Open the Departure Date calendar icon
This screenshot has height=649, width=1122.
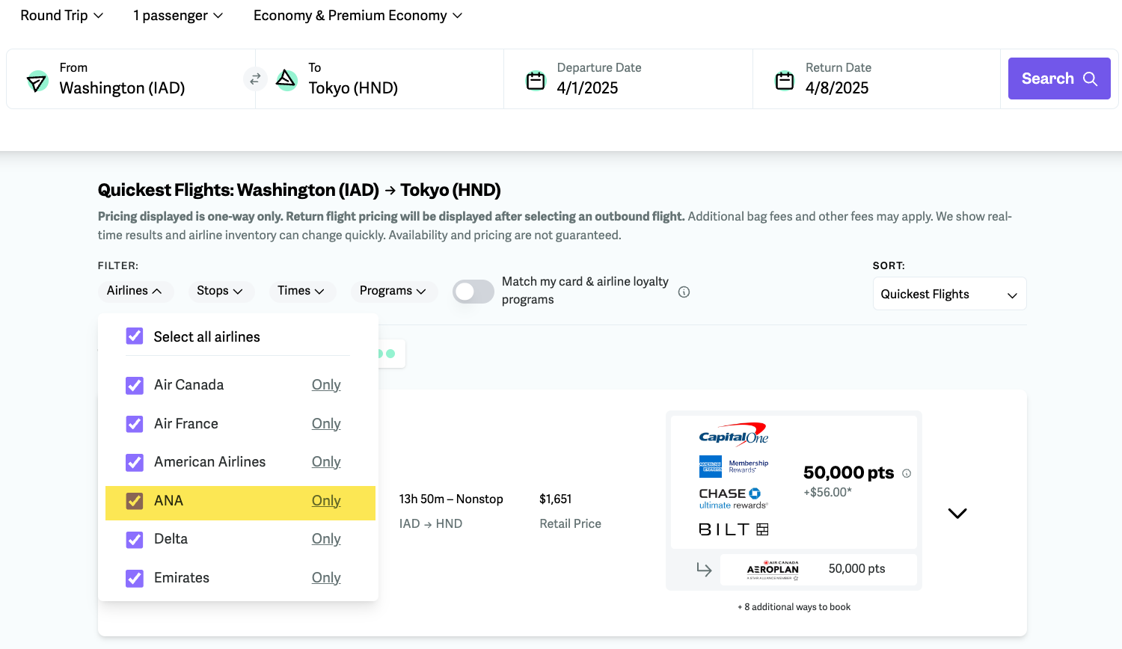click(x=536, y=80)
